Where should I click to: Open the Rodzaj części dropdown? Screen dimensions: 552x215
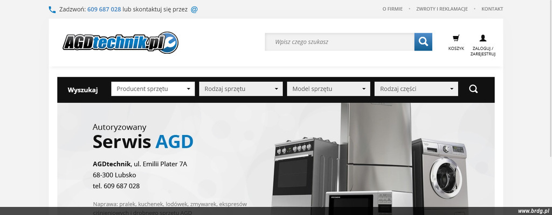[x=416, y=89]
